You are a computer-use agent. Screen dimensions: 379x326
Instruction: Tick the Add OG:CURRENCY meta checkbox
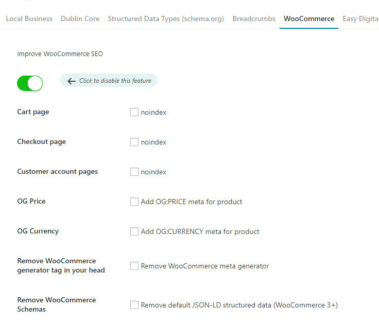(x=134, y=231)
